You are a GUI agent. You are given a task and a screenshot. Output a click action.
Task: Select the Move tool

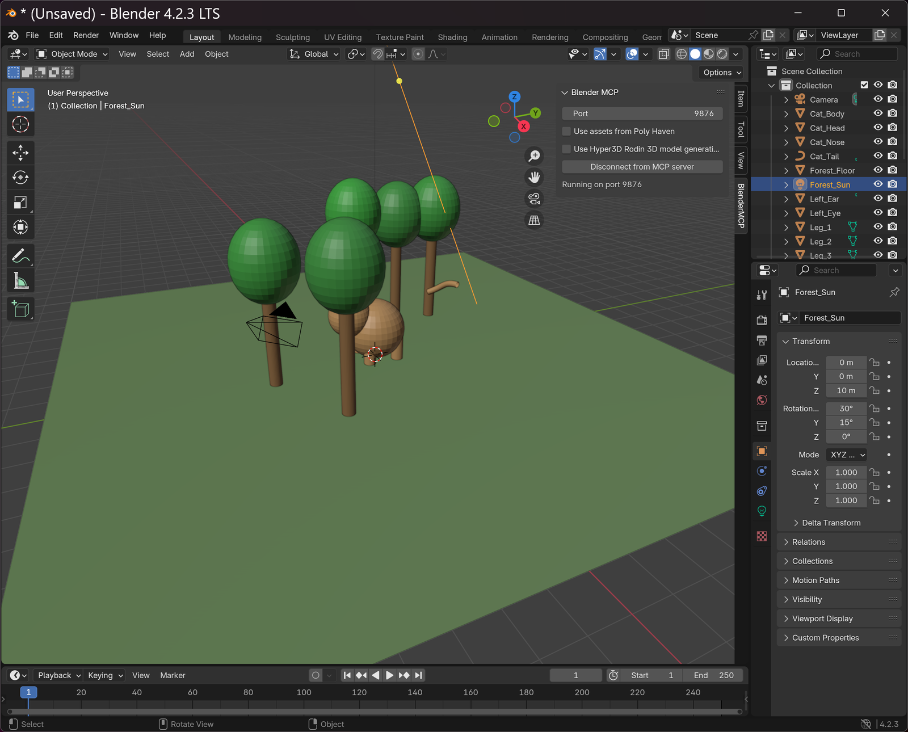(x=20, y=153)
